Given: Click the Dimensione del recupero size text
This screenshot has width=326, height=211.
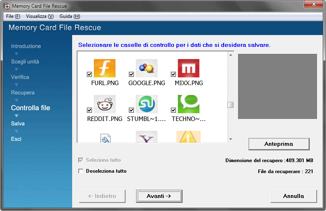Looking at the screenshot, I should [269, 160].
